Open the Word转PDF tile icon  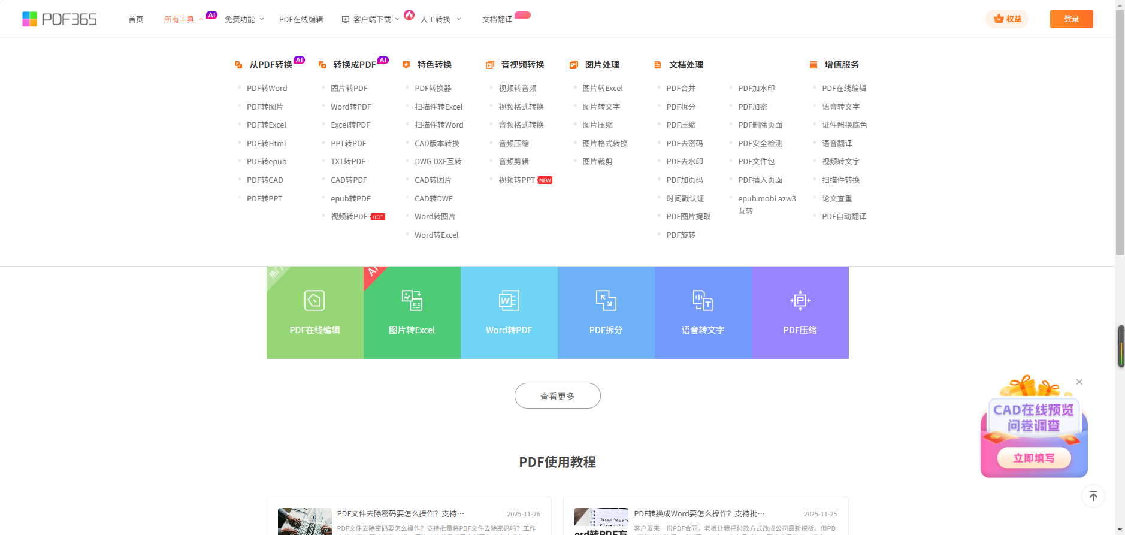(509, 300)
